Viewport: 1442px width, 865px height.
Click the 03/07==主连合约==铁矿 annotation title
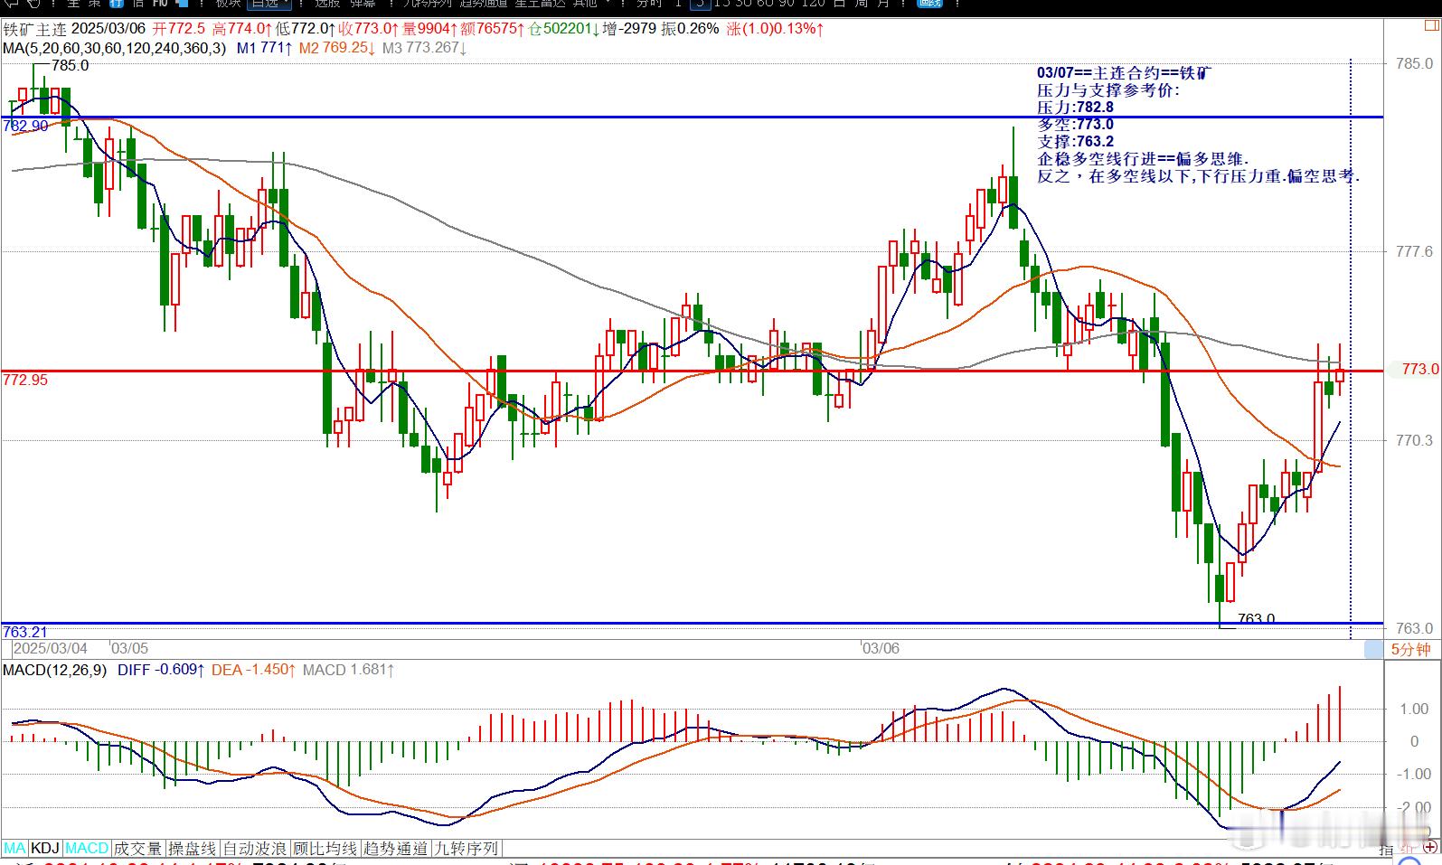1126,73
